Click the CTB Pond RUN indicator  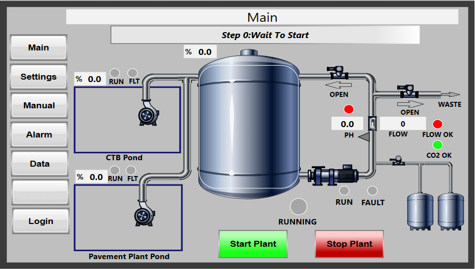click(x=114, y=72)
